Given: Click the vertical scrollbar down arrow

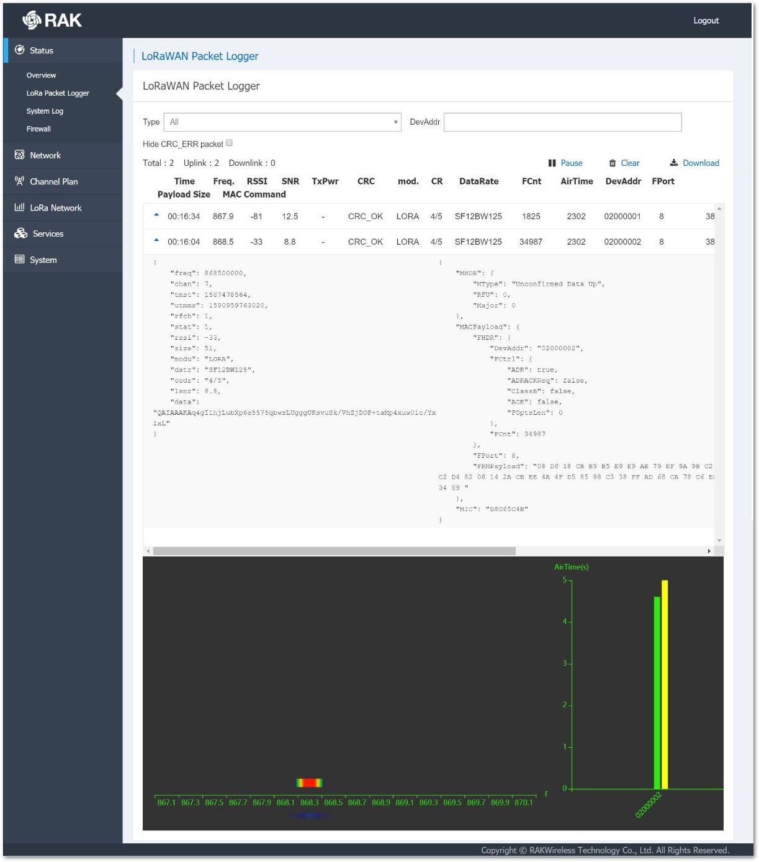Looking at the screenshot, I should (x=719, y=540).
